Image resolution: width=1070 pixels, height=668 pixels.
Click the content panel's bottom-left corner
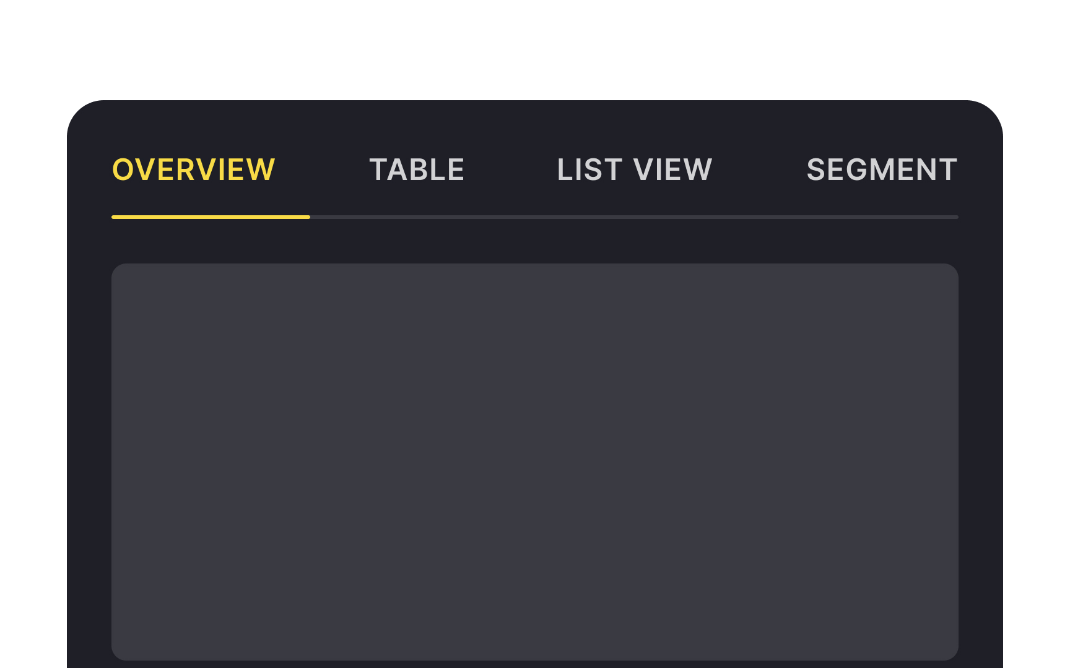point(119,653)
